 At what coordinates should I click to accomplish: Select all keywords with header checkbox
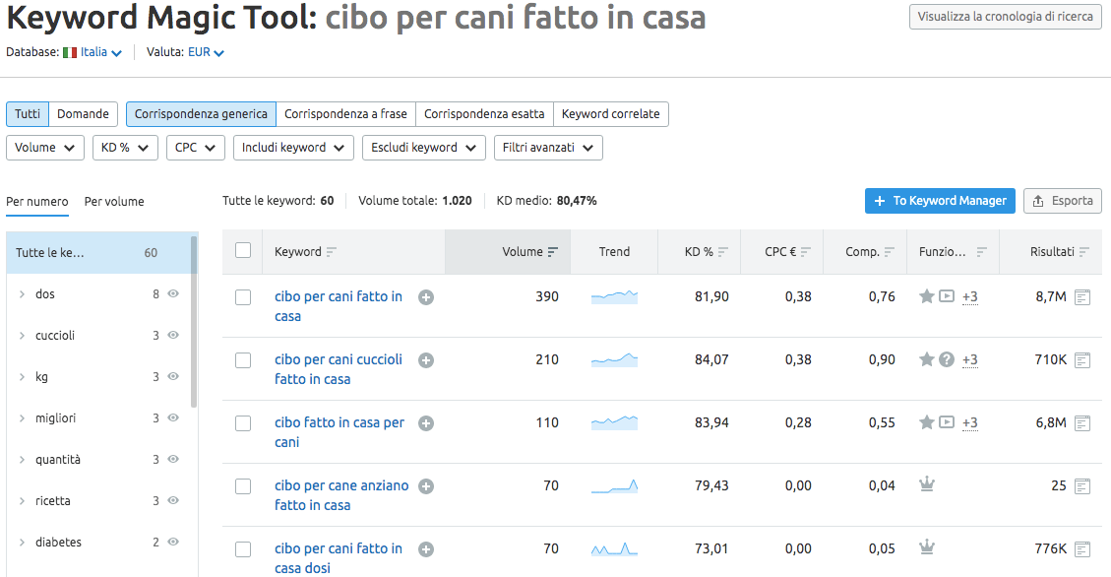(x=243, y=250)
